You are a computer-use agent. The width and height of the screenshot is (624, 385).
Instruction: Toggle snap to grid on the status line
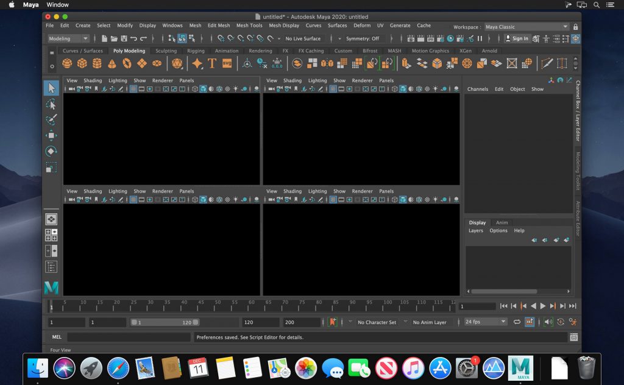click(x=221, y=38)
